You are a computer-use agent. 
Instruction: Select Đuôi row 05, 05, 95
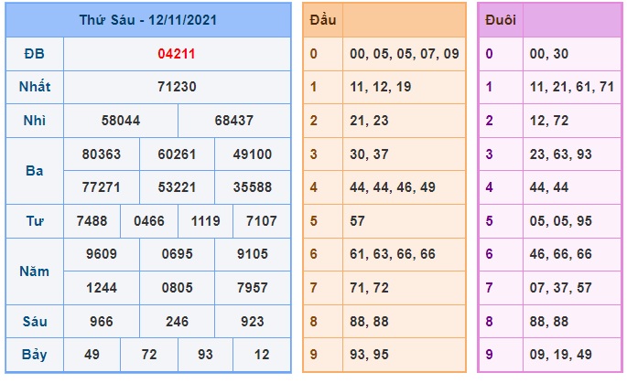(560, 221)
